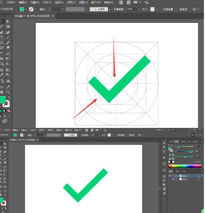Open 对象(O) menu in top window

click(x=35, y=2)
